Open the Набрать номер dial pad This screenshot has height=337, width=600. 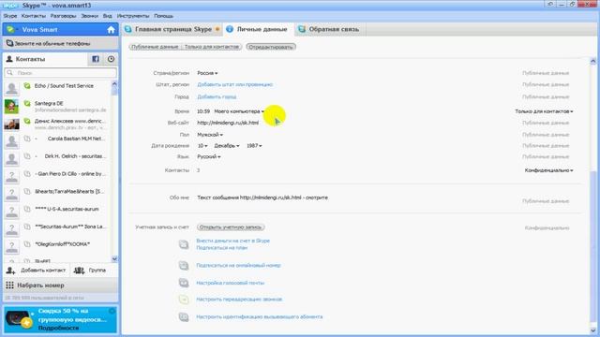coord(60,285)
